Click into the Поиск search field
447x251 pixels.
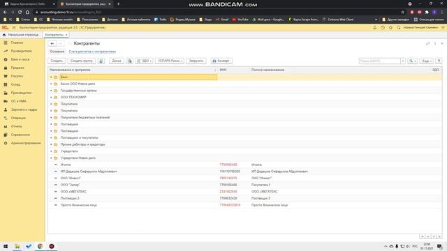click(380, 61)
